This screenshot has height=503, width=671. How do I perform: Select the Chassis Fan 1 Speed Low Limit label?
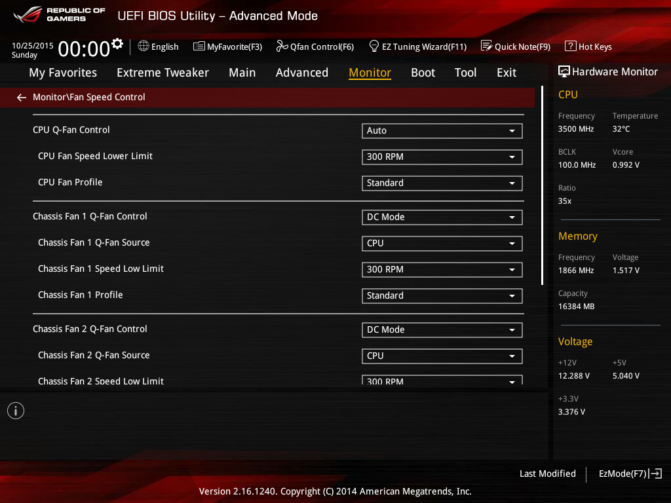tap(100, 269)
